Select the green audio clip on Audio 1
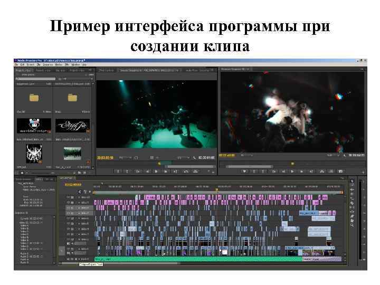 [198, 259]
